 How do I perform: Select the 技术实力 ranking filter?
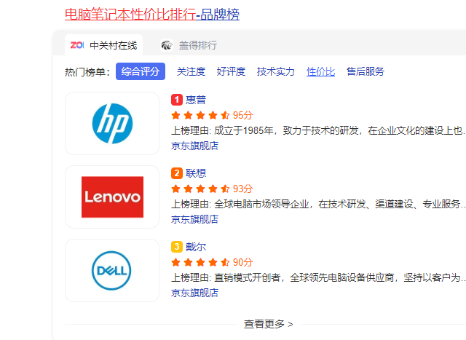(x=276, y=71)
